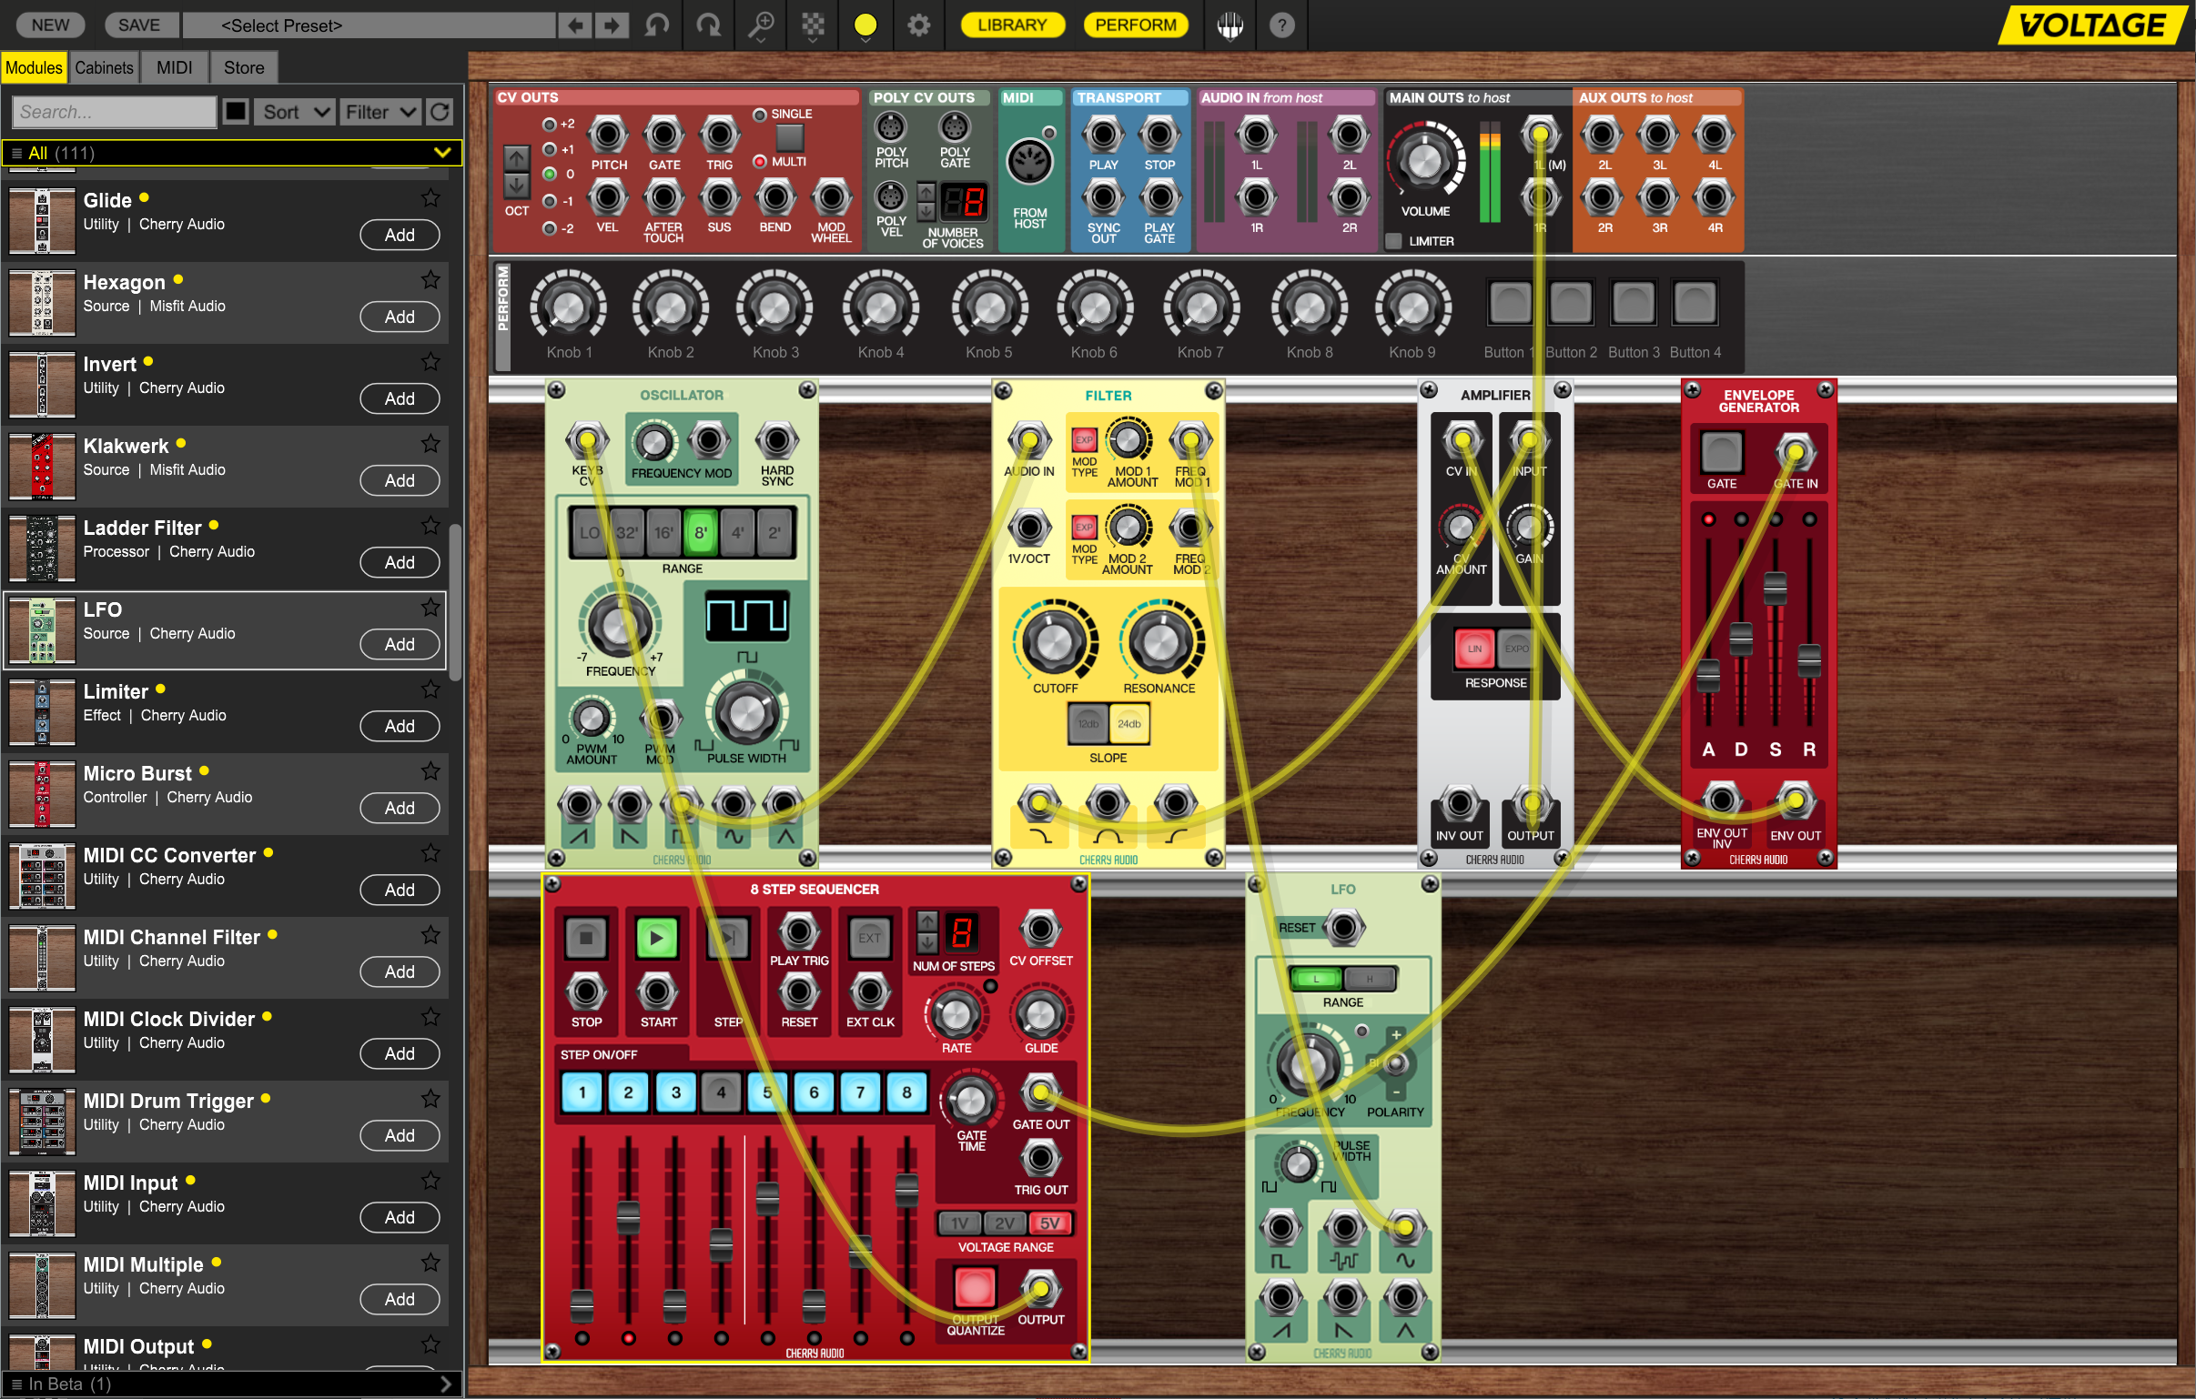Click the module search field
Viewport: 2196px width, 1399px height.
[x=114, y=112]
